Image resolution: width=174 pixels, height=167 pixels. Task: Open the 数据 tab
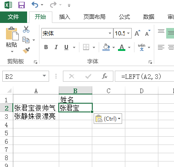coord(148,17)
